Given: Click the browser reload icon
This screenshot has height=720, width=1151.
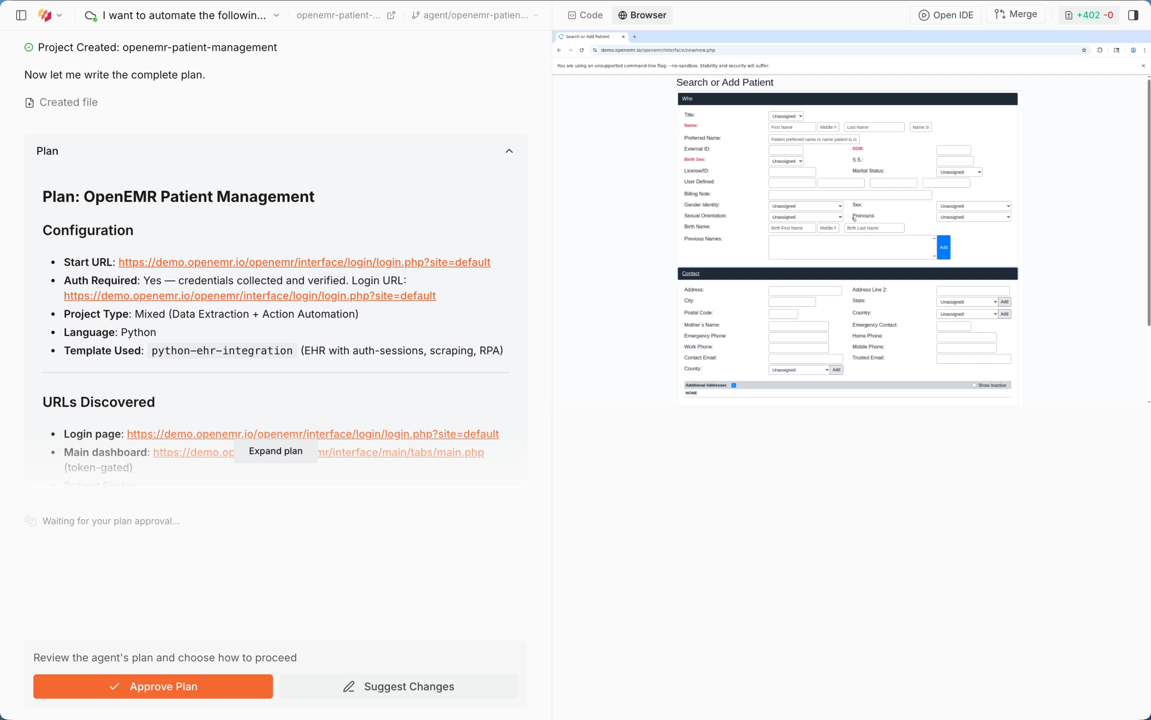Looking at the screenshot, I should [x=581, y=50].
